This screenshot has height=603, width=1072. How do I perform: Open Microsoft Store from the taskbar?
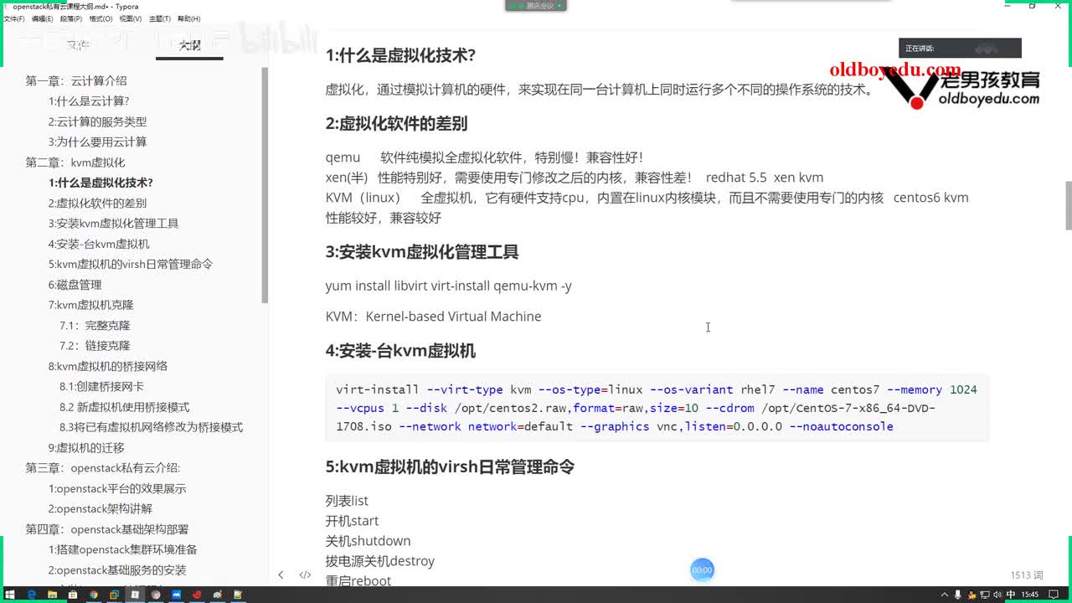tap(73, 595)
